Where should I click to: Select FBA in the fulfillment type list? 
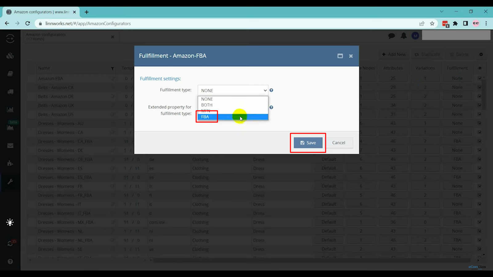[x=233, y=117]
